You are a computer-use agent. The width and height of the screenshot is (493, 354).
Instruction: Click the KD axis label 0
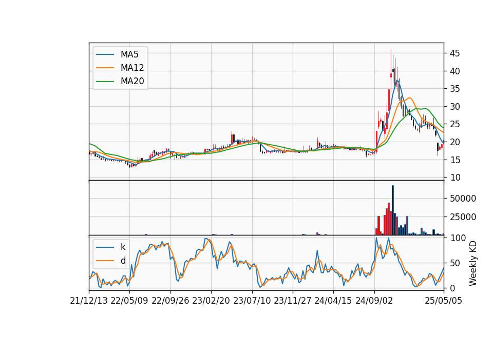point(452,288)
